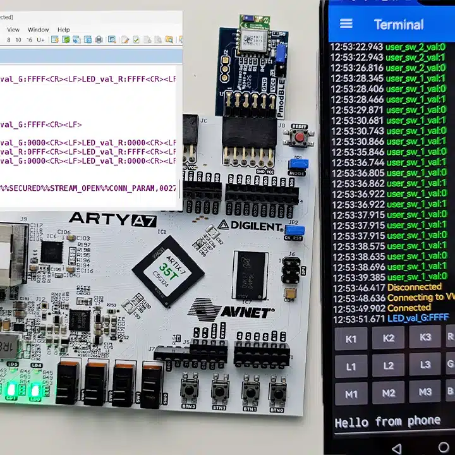This screenshot has width=455, height=455.
Task: Click the monitor with magnifier toolbar icon
Action: tap(112, 40)
